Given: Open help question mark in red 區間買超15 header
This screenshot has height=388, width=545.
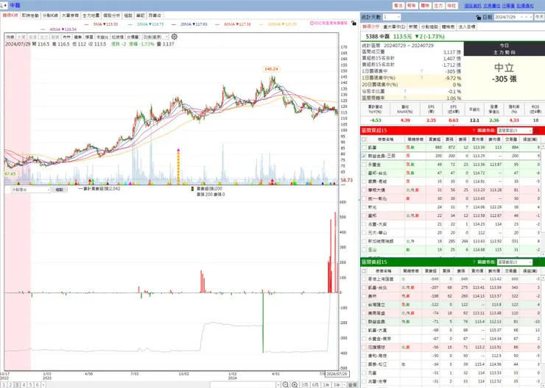Looking at the screenshot, I should (474, 130).
